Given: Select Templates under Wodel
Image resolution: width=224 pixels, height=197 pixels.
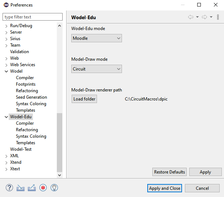Looking at the screenshot, I should [26, 110].
